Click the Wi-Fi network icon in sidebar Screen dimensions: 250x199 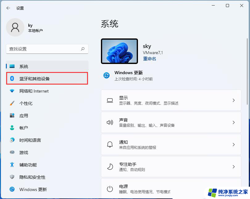pos(12,91)
